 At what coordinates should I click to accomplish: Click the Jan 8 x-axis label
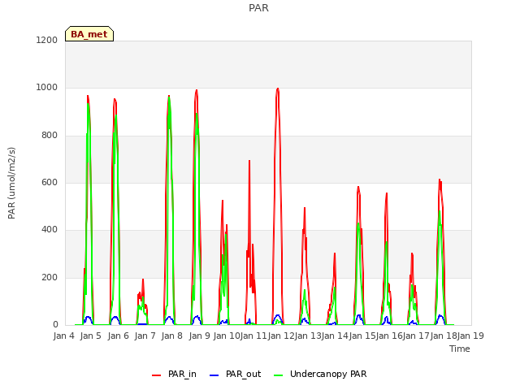point(172,336)
